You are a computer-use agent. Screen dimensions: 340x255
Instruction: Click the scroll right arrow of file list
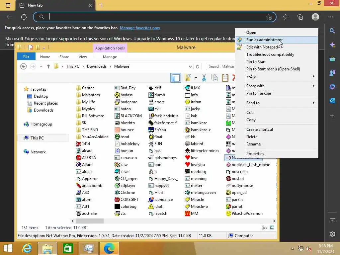tap(274, 221)
